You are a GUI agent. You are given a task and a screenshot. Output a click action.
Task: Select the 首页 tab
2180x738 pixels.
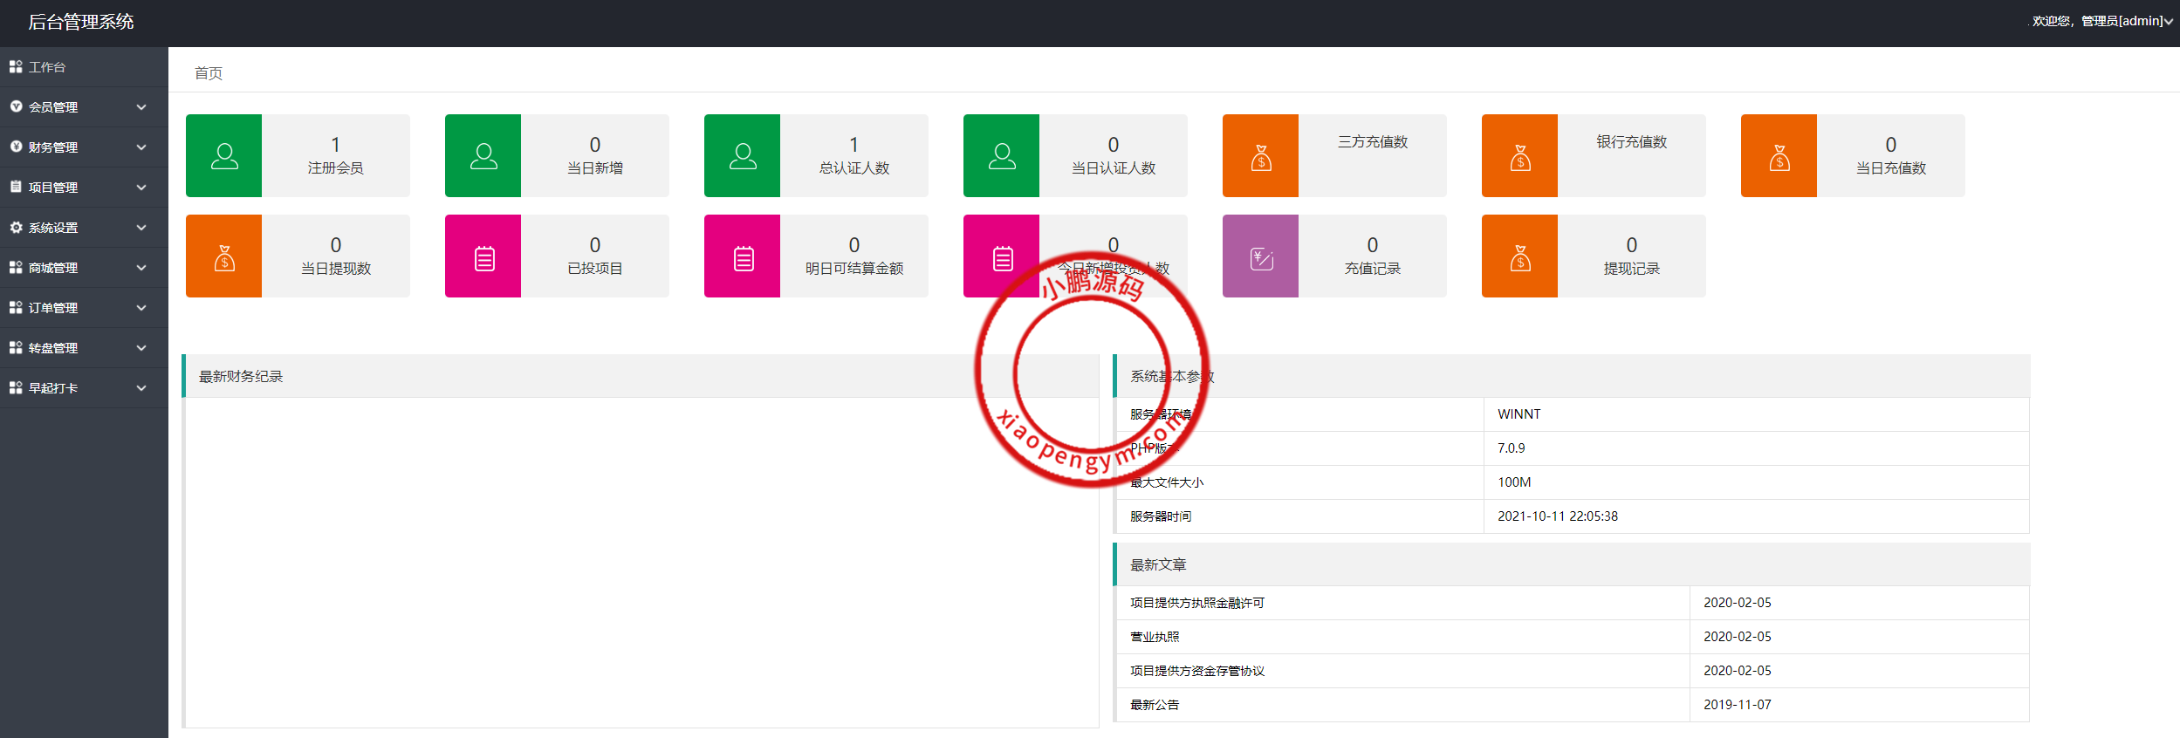209,73
